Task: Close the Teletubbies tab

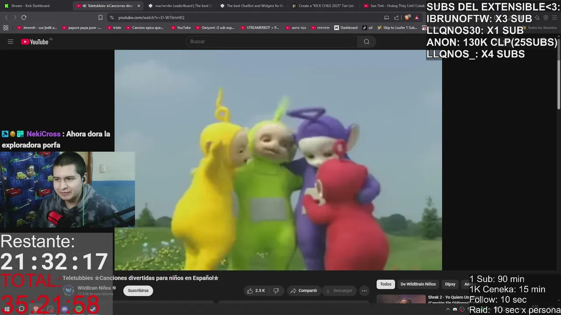Action: tap(139, 6)
